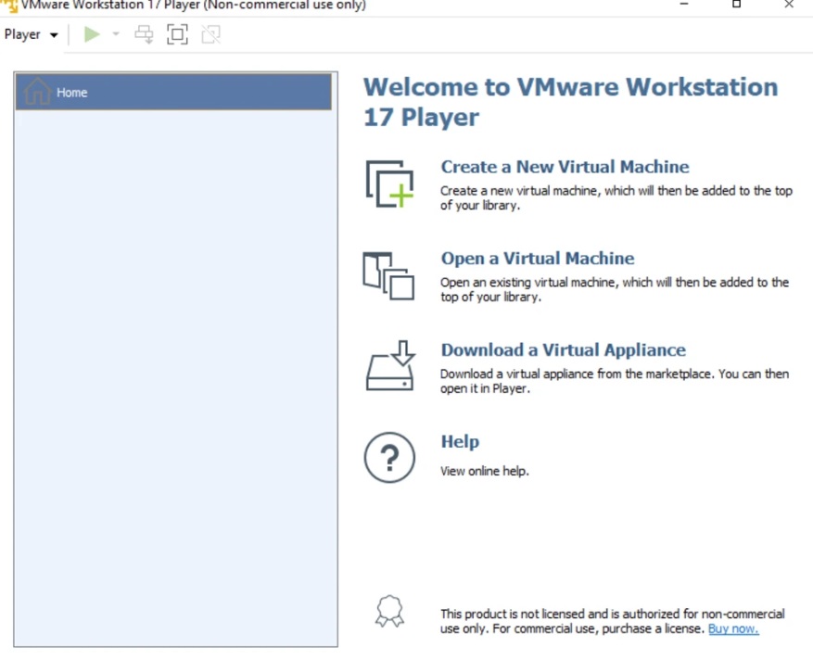Click the license ribbon badge icon

pyautogui.click(x=389, y=612)
